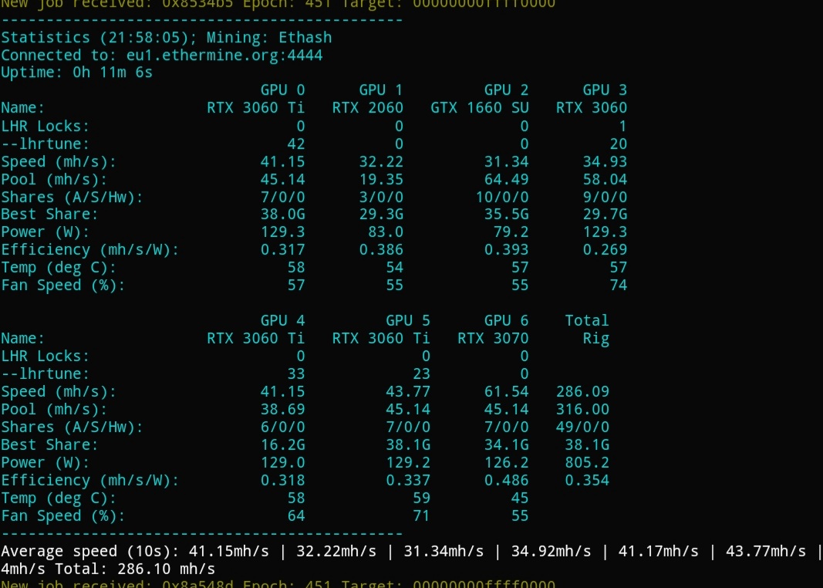
Task: Select GPU 3's LHR Locks value 1
Action: point(622,126)
